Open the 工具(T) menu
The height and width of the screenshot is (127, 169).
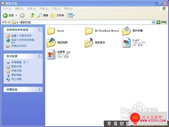(56, 9)
